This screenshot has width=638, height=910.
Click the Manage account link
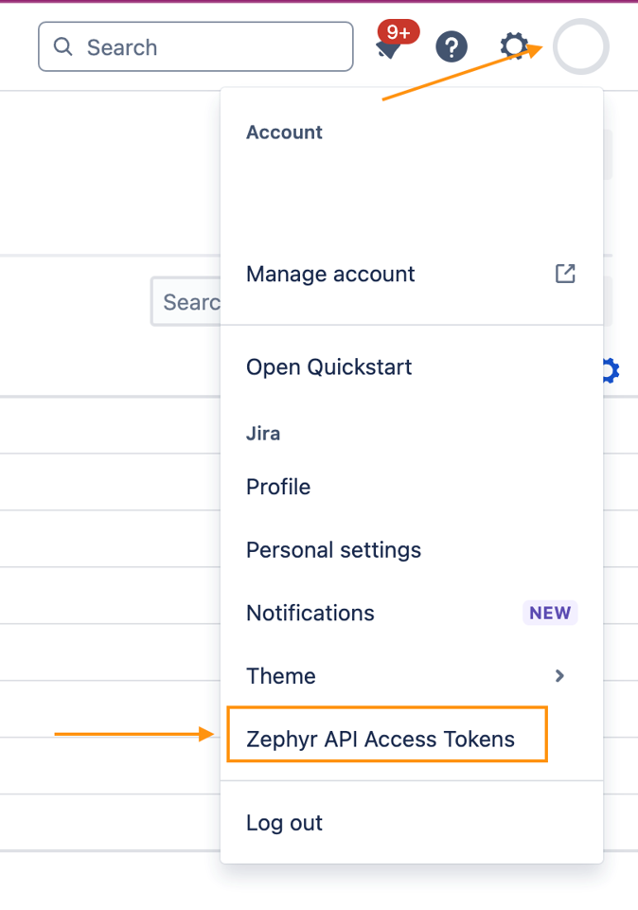pyautogui.click(x=330, y=274)
